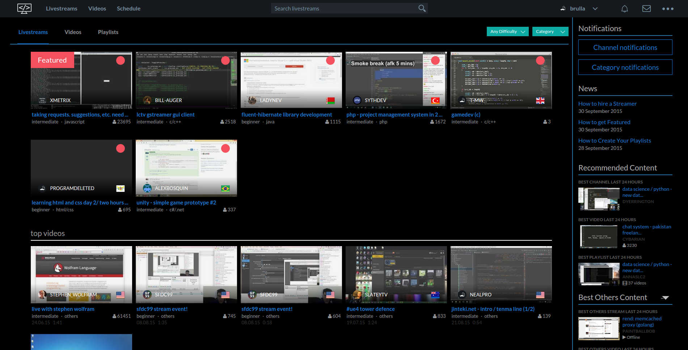Click the Brazilian flag on ALEXBOSQUIN's stream
Viewport: 688px width, 350px height.
click(x=226, y=189)
